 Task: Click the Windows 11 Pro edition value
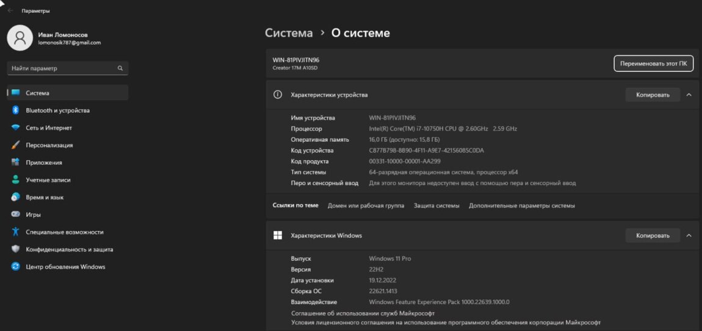pyautogui.click(x=390, y=258)
